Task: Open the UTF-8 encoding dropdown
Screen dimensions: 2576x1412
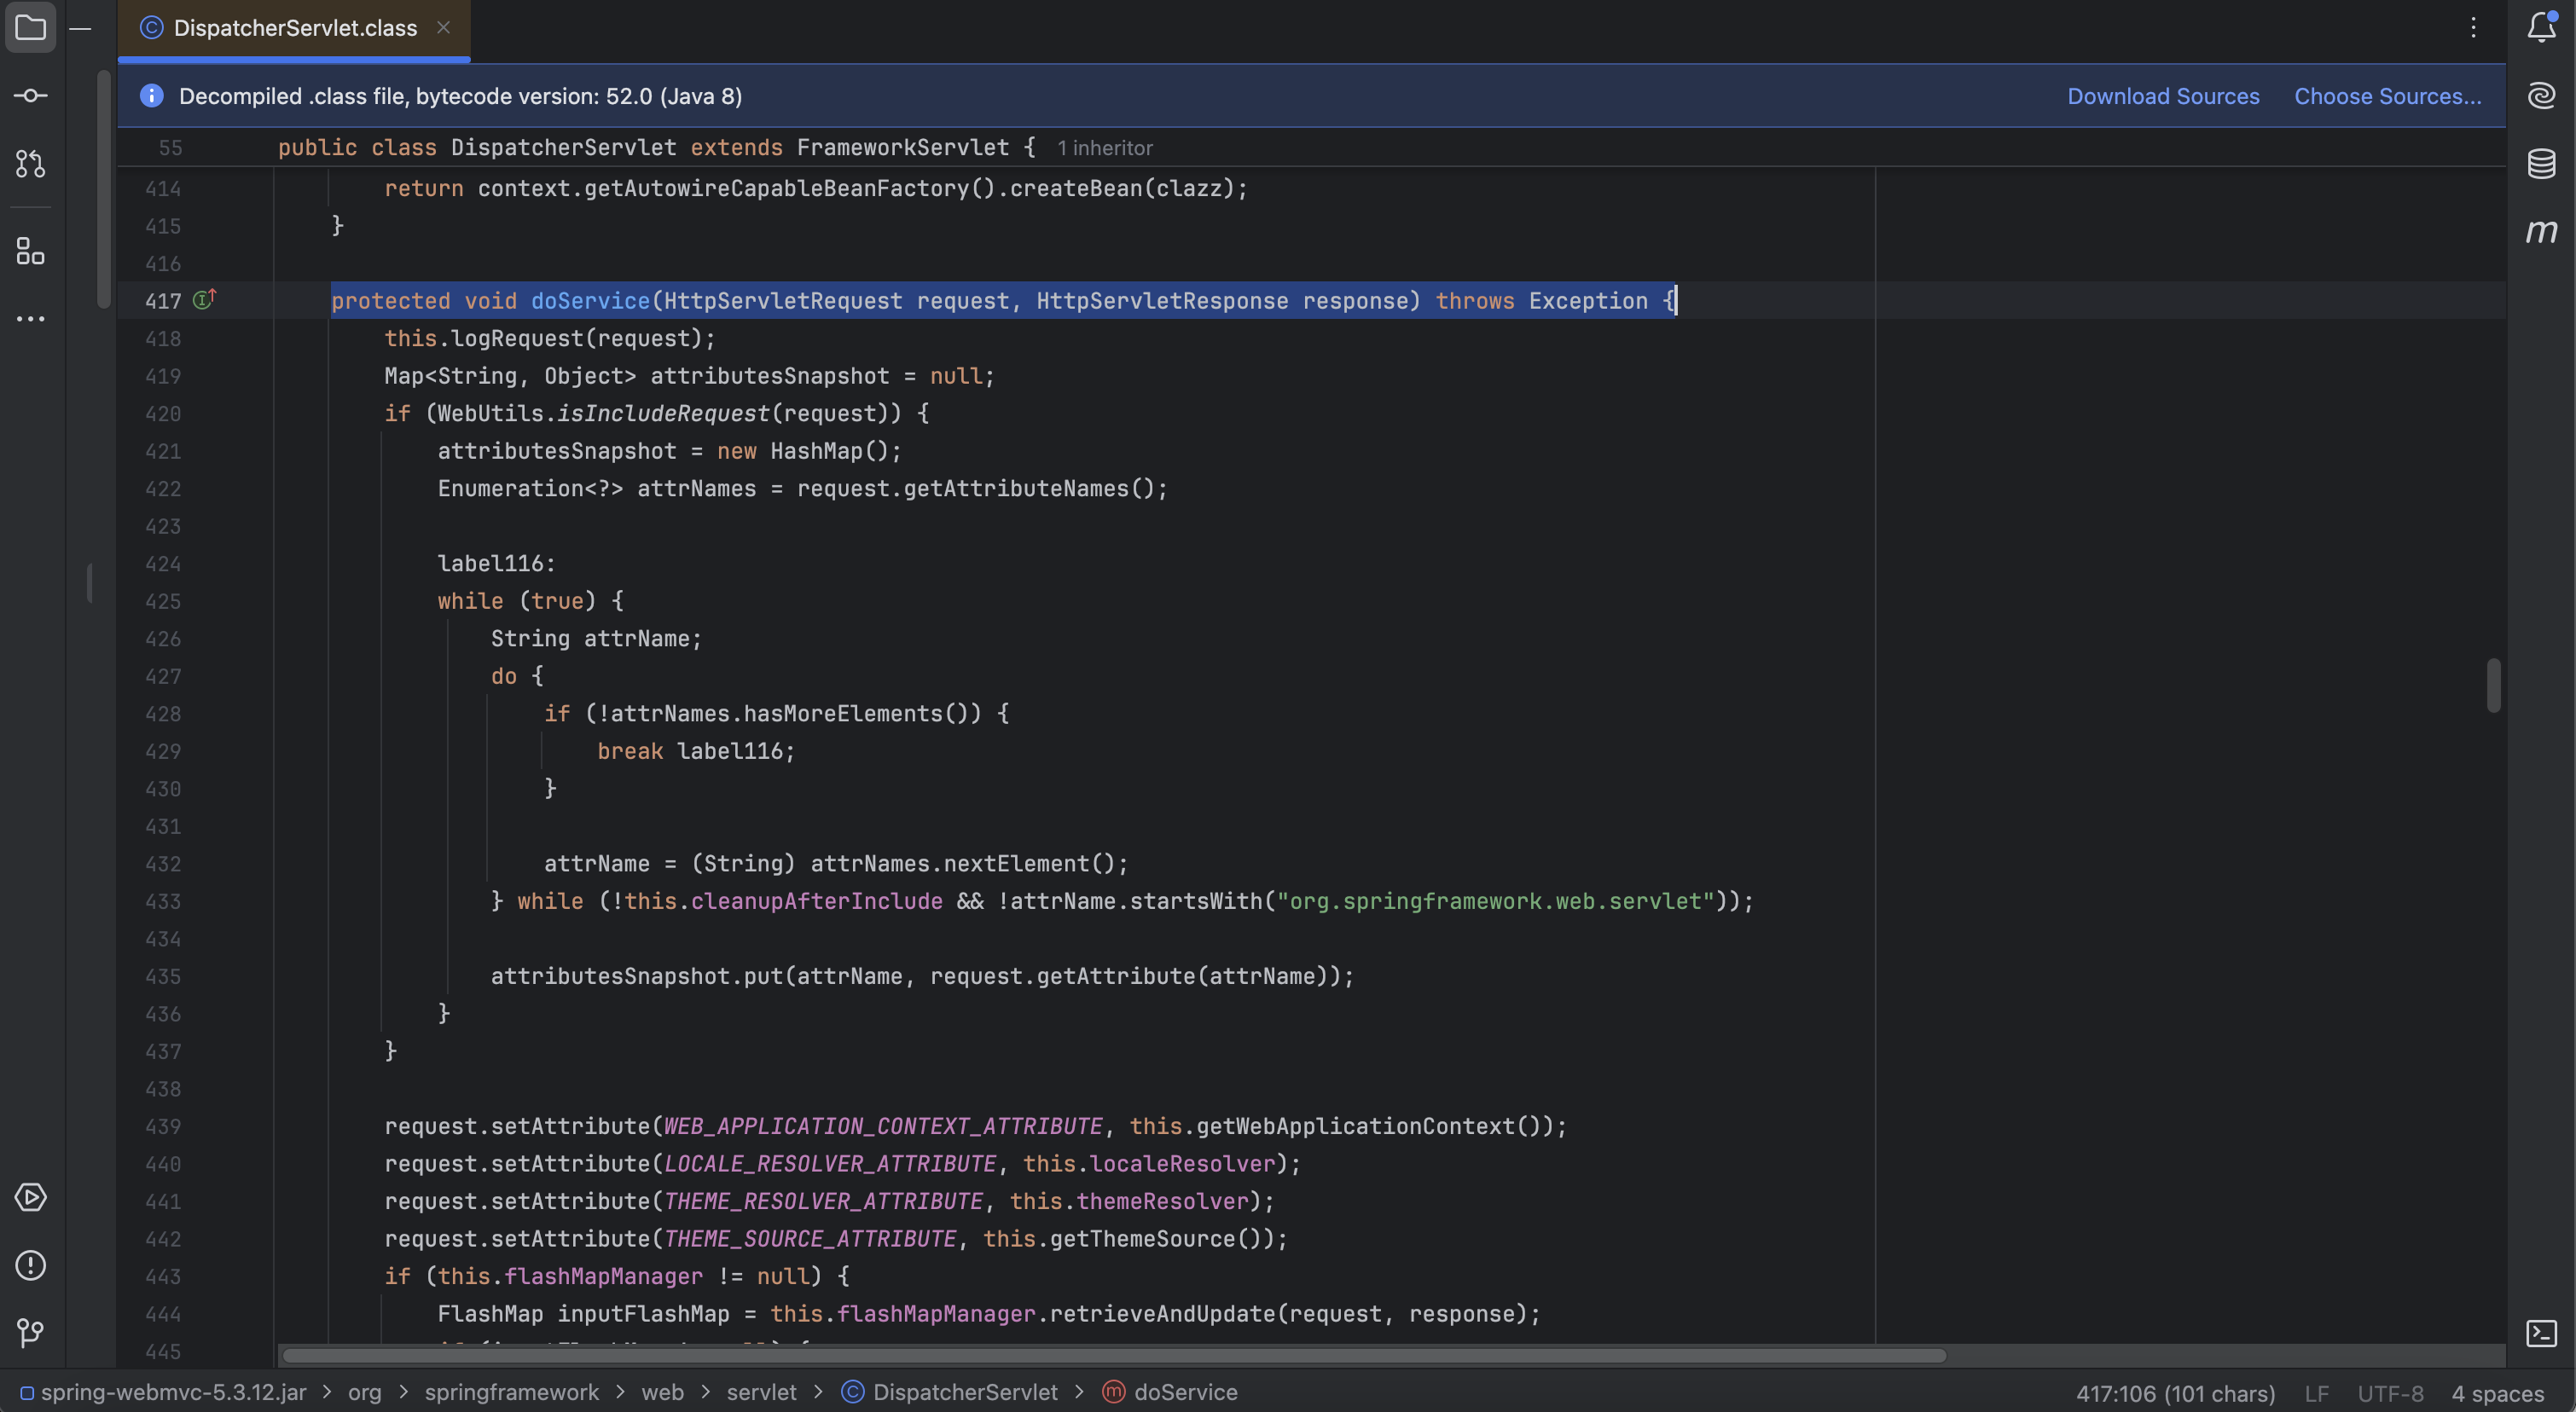Action: click(x=2390, y=1393)
